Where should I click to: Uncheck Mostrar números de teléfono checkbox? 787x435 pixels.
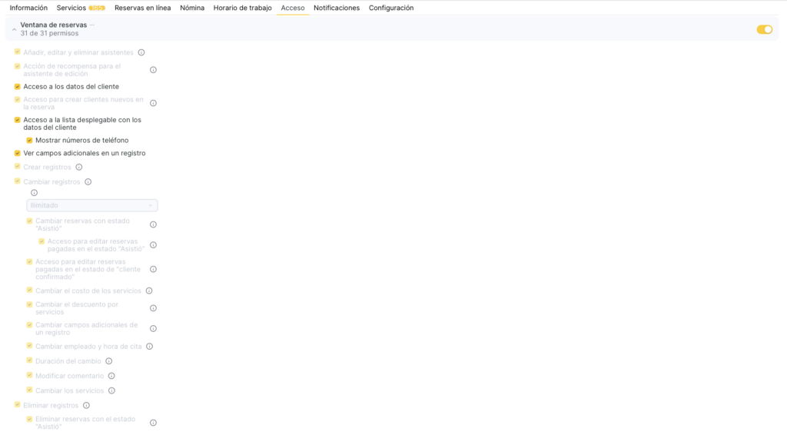click(x=29, y=141)
